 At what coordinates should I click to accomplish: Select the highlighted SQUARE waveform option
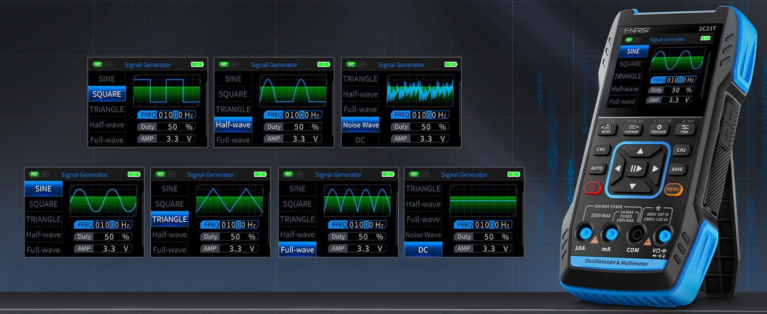click(107, 94)
